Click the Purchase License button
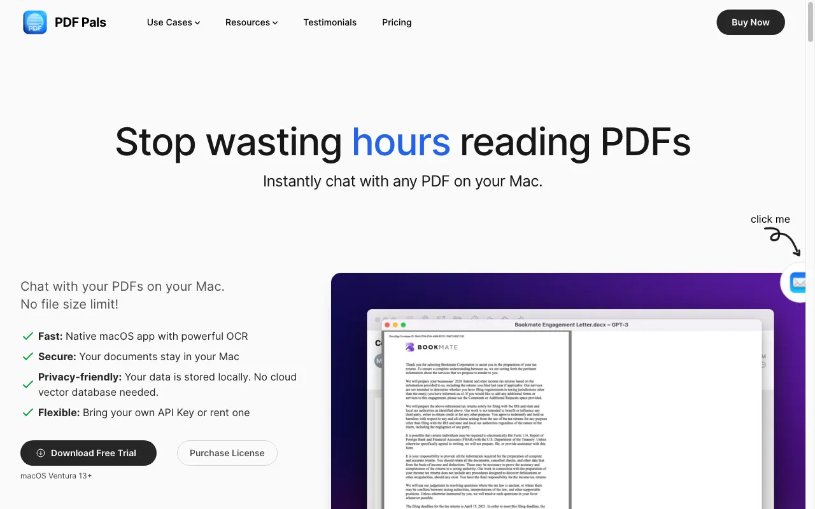The image size is (815, 509). [x=227, y=453]
